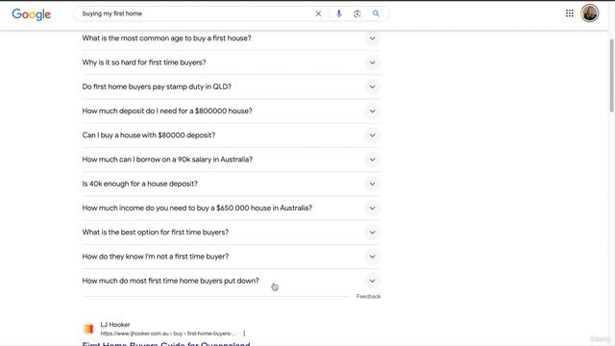Start voice search with microphone icon
Viewport: 615px width, 346px height.
coord(339,13)
